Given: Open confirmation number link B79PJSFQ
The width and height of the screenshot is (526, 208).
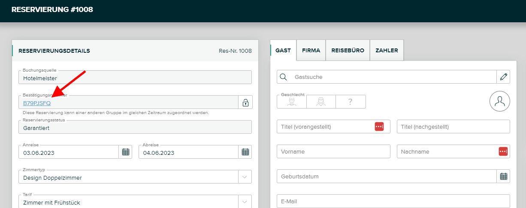Looking at the screenshot, I should [37, 103].
